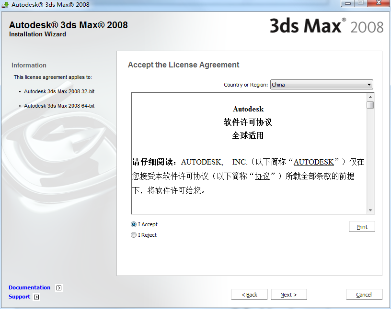Click 'Autodesk 3ds Max 2008 32-bit' text

tap(59, 91)
